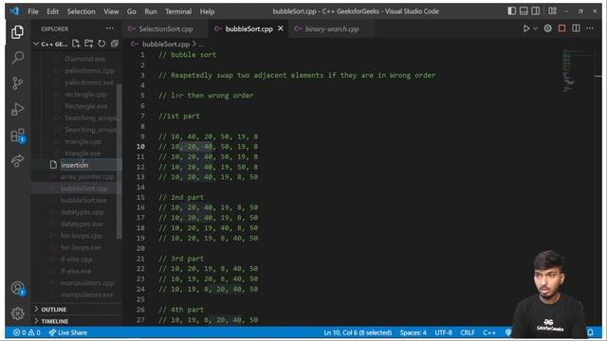Open the Run menu

[x=151, y=11]
